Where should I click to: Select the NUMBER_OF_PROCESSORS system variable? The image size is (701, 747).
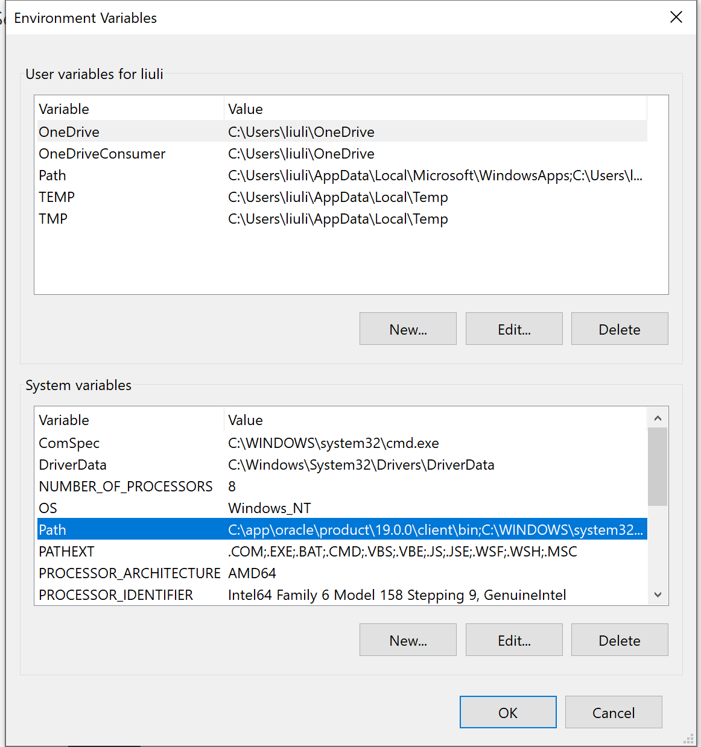pyautogui.click(x=125, y=487)
